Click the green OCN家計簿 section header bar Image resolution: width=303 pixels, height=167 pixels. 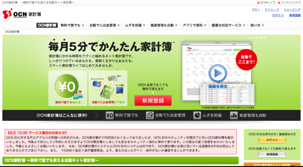coord(120,161)
